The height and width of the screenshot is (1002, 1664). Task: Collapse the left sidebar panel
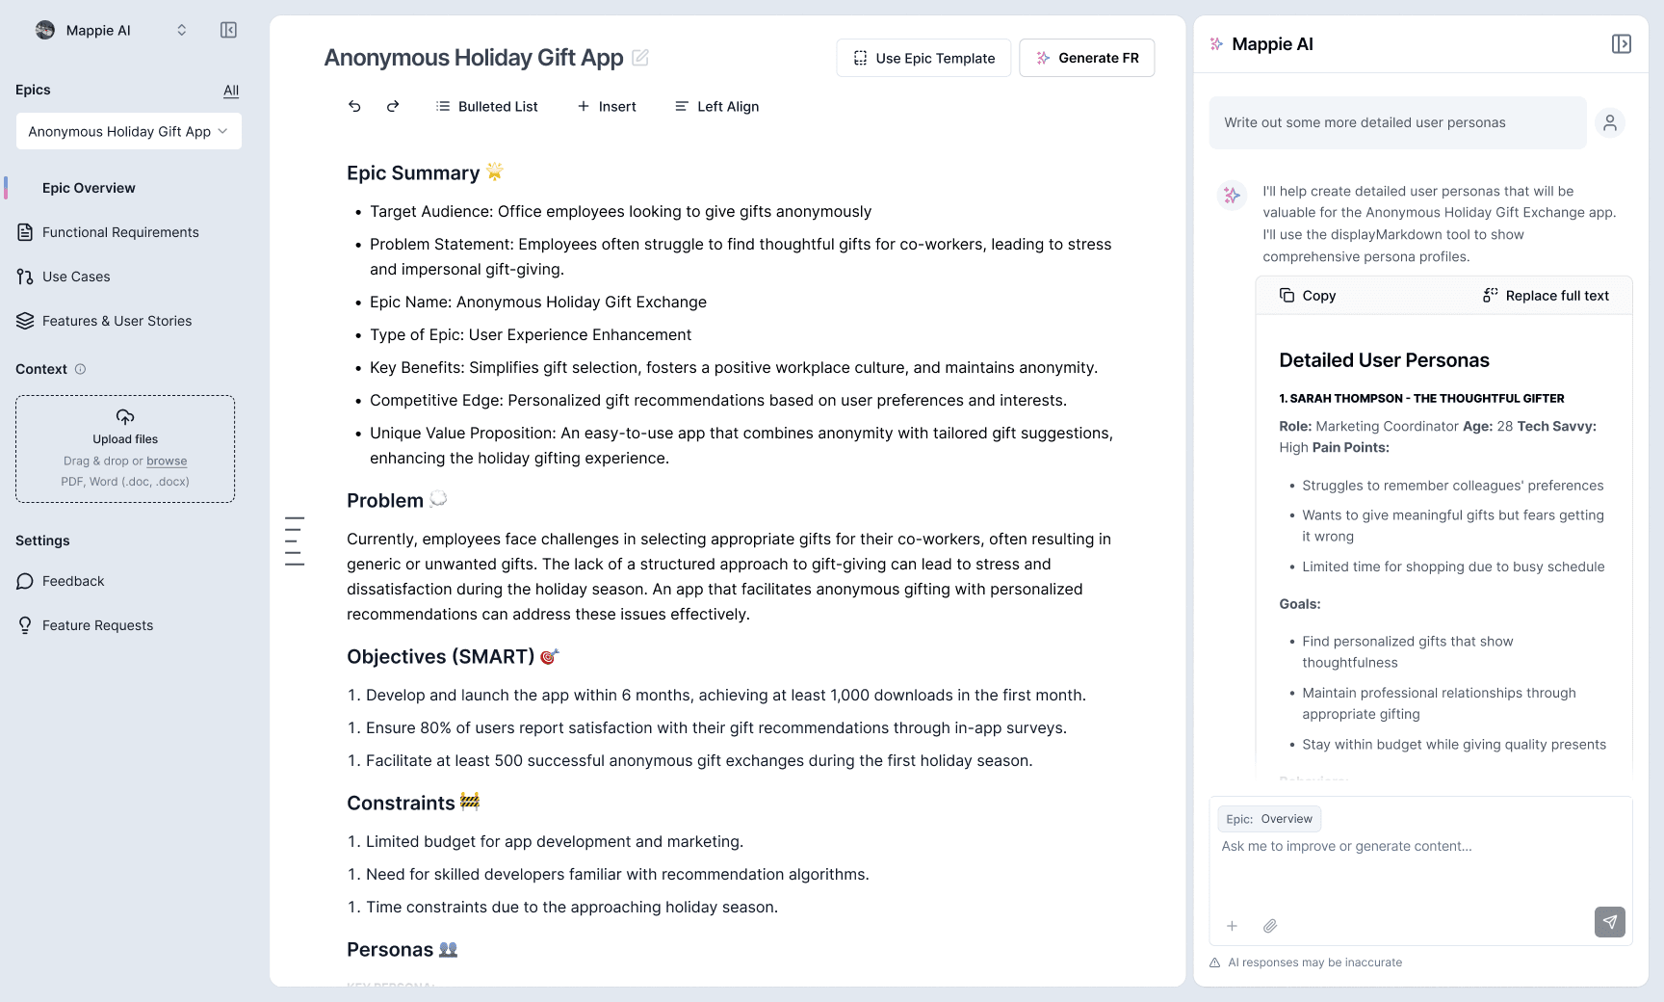click(x=228, y=30)
